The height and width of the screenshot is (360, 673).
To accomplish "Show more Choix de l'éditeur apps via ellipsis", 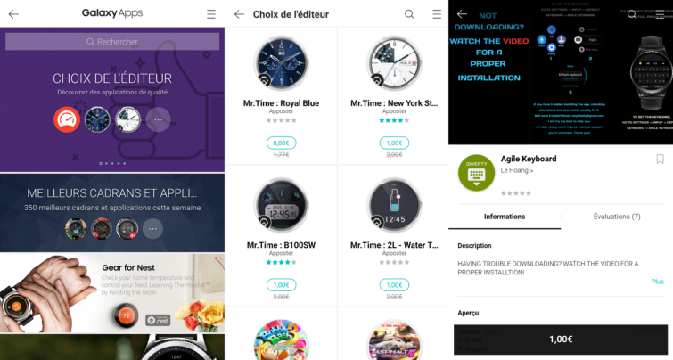I will click(159, 119).
